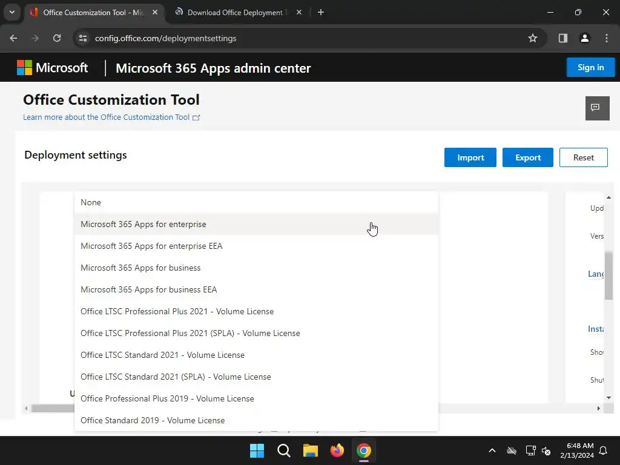Open tab search dropdown arrow
This screenshot has height=465, width=620.
(x=12, y=12)
